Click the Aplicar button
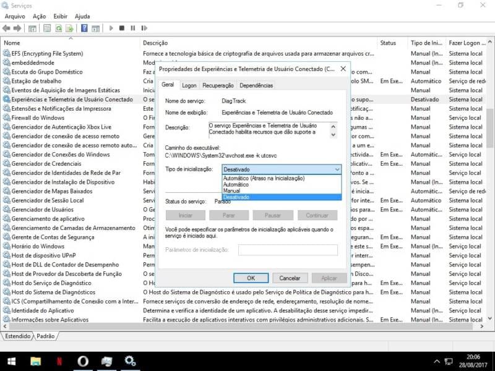Image resolution: width=495 pixels, height=371 pixels. pos(329,278)
